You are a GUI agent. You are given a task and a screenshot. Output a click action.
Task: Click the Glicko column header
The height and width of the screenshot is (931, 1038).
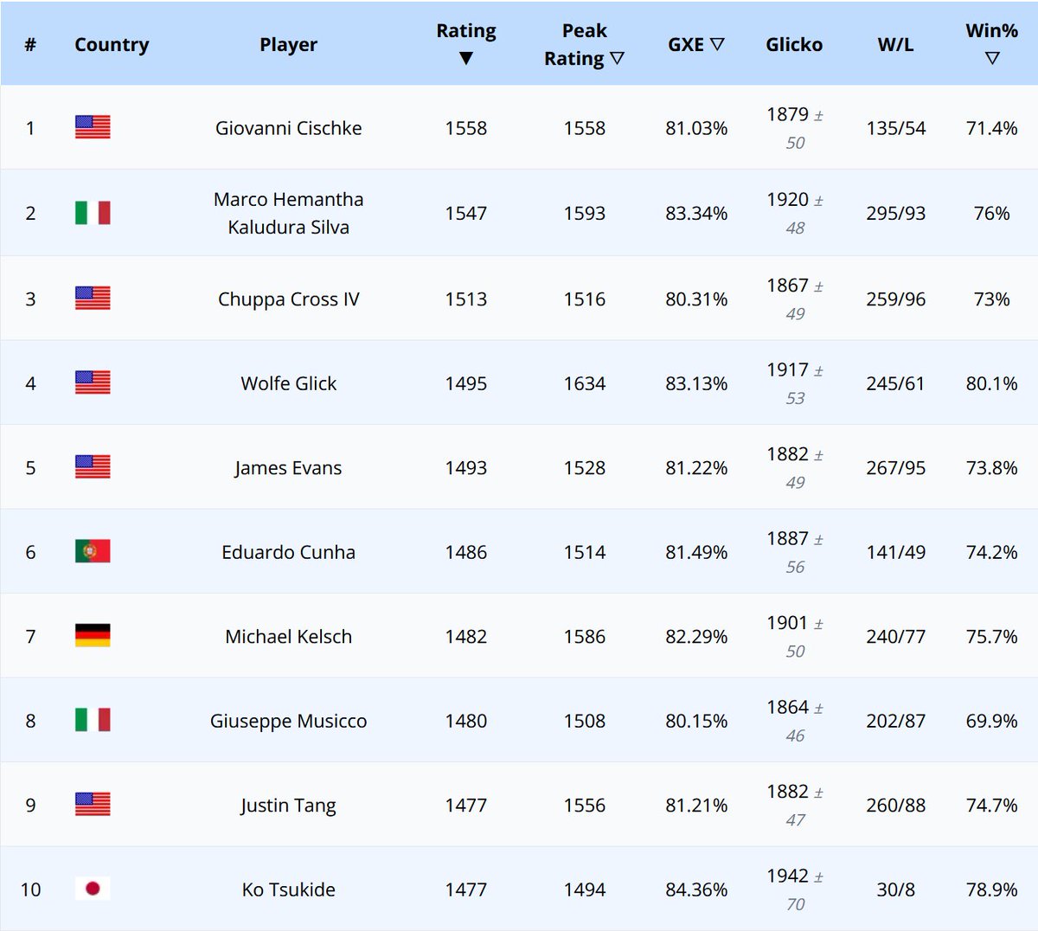(794, 44)
